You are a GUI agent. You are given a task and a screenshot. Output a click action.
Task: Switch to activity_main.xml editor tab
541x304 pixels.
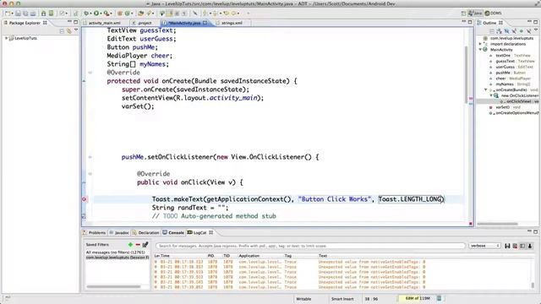[104, 23]
